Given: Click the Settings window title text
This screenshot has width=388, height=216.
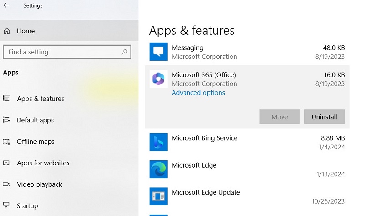Looking at the screenshot, I should 33,5.
